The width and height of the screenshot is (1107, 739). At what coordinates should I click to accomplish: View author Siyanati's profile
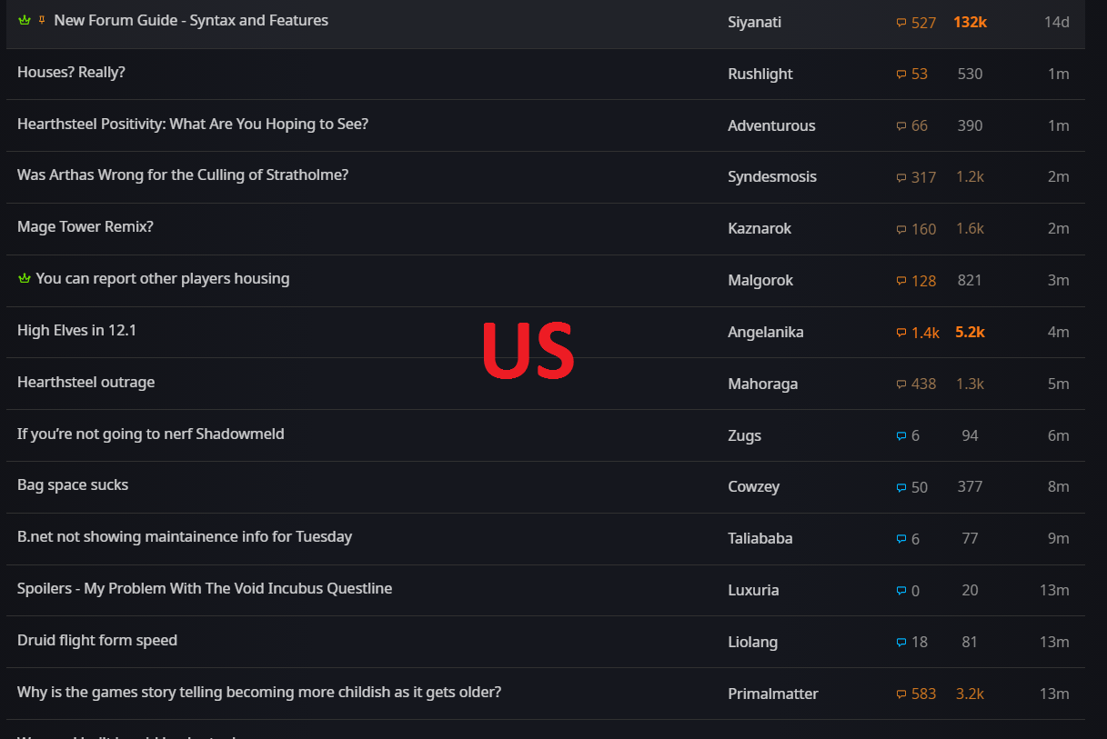pos(754,22)
